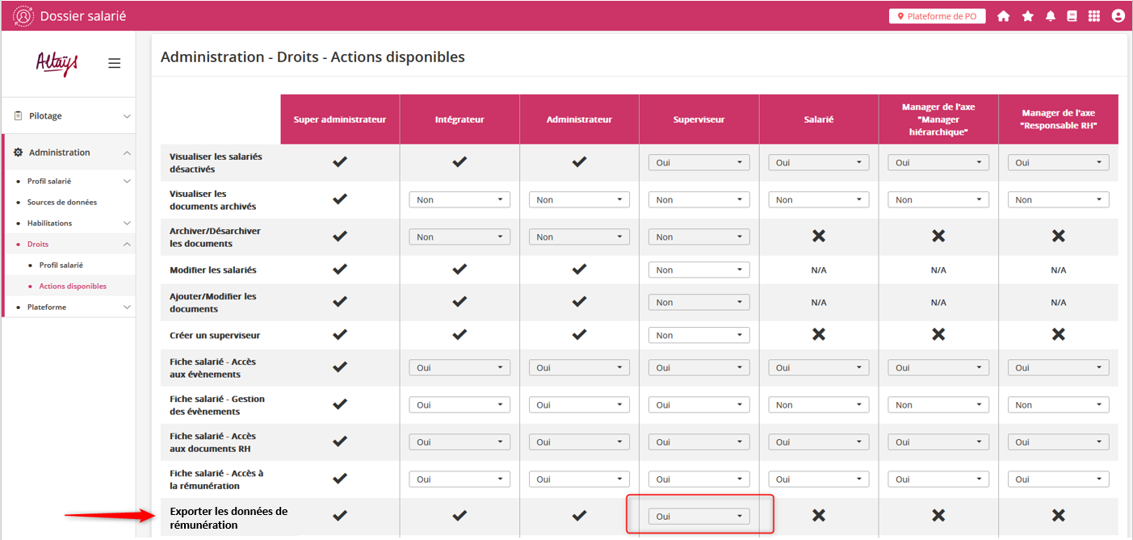
Task: Click the Dossier salarié logo icon
Action: (x=23, y=16)
